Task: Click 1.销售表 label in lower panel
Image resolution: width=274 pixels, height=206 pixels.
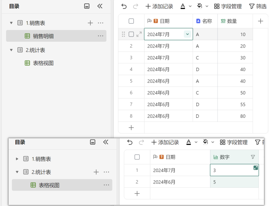Action: pos(41,159)
